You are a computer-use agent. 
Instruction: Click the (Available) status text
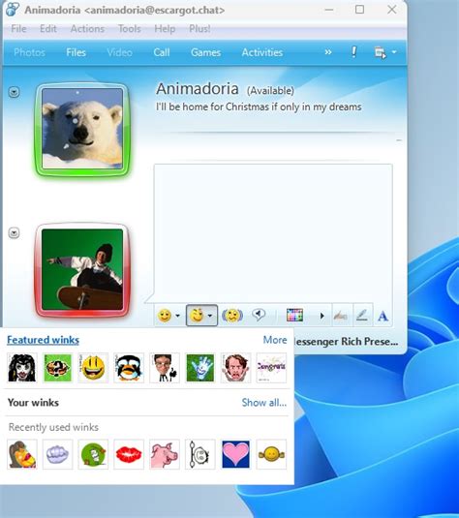pyautogui.click(x=270, y=90)
